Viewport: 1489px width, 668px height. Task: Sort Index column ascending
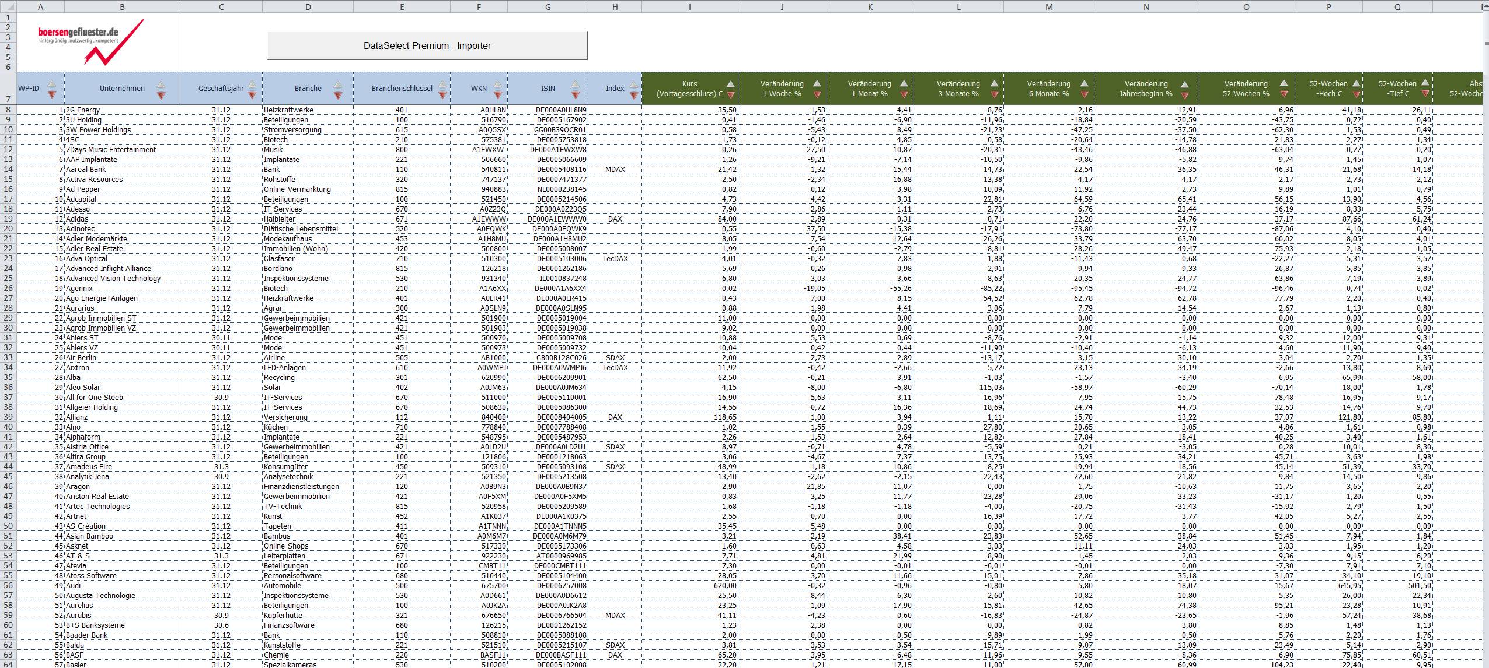634,83
